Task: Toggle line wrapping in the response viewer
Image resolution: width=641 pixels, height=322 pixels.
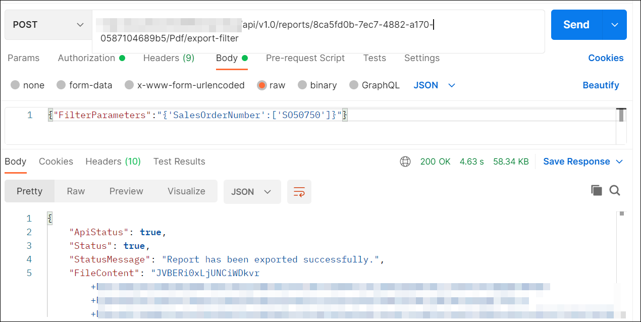Action: tap(299, 192)
